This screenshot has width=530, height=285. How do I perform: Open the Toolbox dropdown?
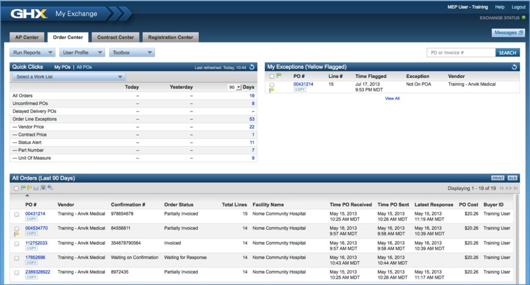pos(132,52)
